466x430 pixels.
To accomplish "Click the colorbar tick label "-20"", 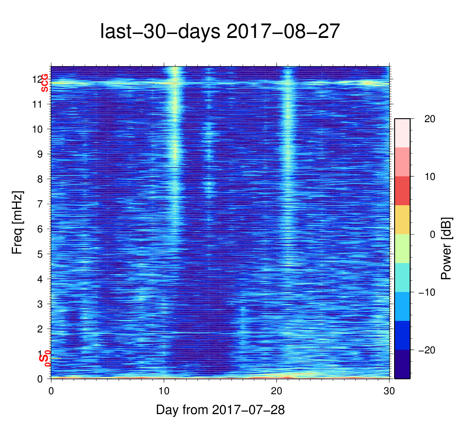I will coord(427,350).
